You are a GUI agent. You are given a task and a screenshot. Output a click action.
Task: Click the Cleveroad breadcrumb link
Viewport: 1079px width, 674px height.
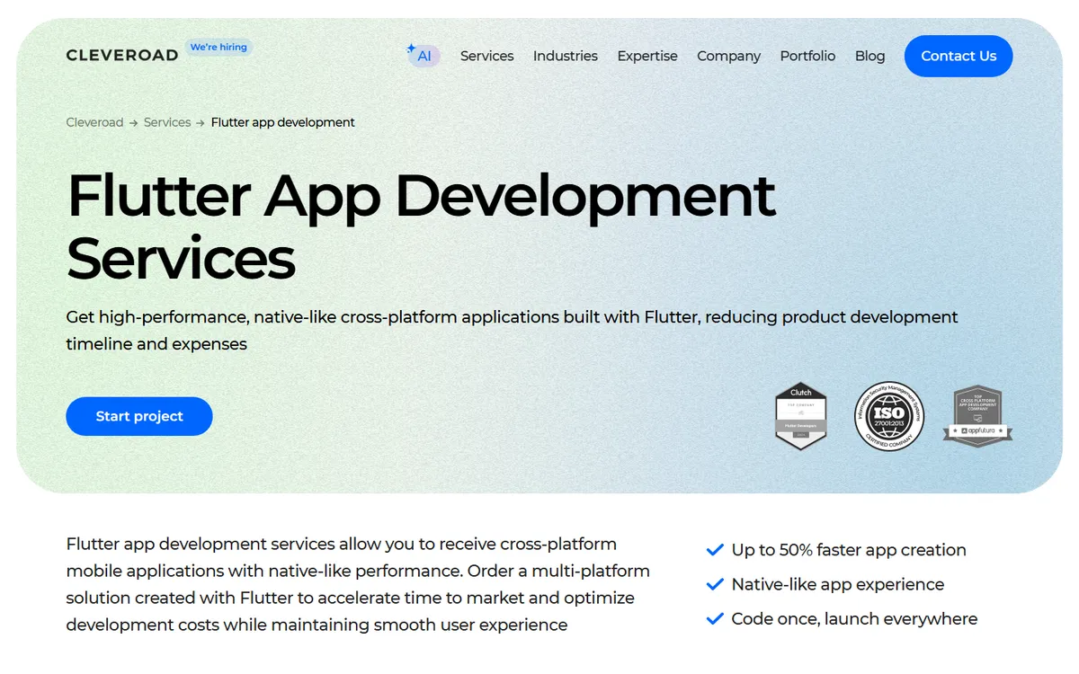coord(94,122)
